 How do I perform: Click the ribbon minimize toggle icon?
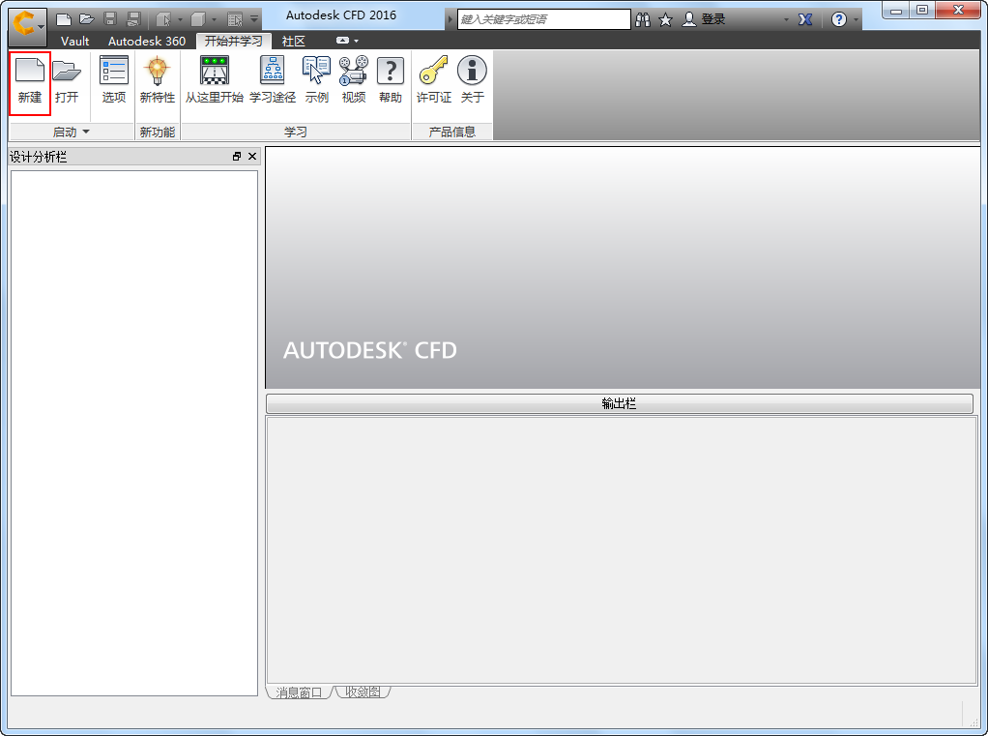(x=342, y=41)
